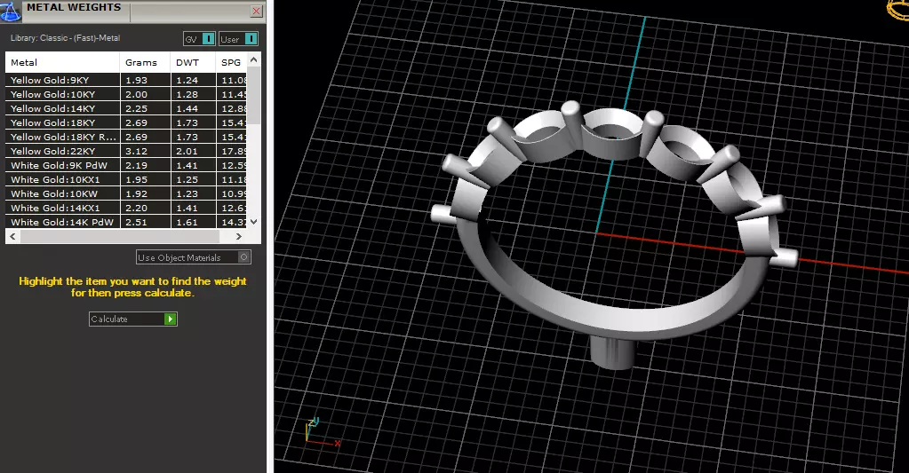909x473 pixels.
Task: Toggle the GV library switch
Action: [199, 39]
